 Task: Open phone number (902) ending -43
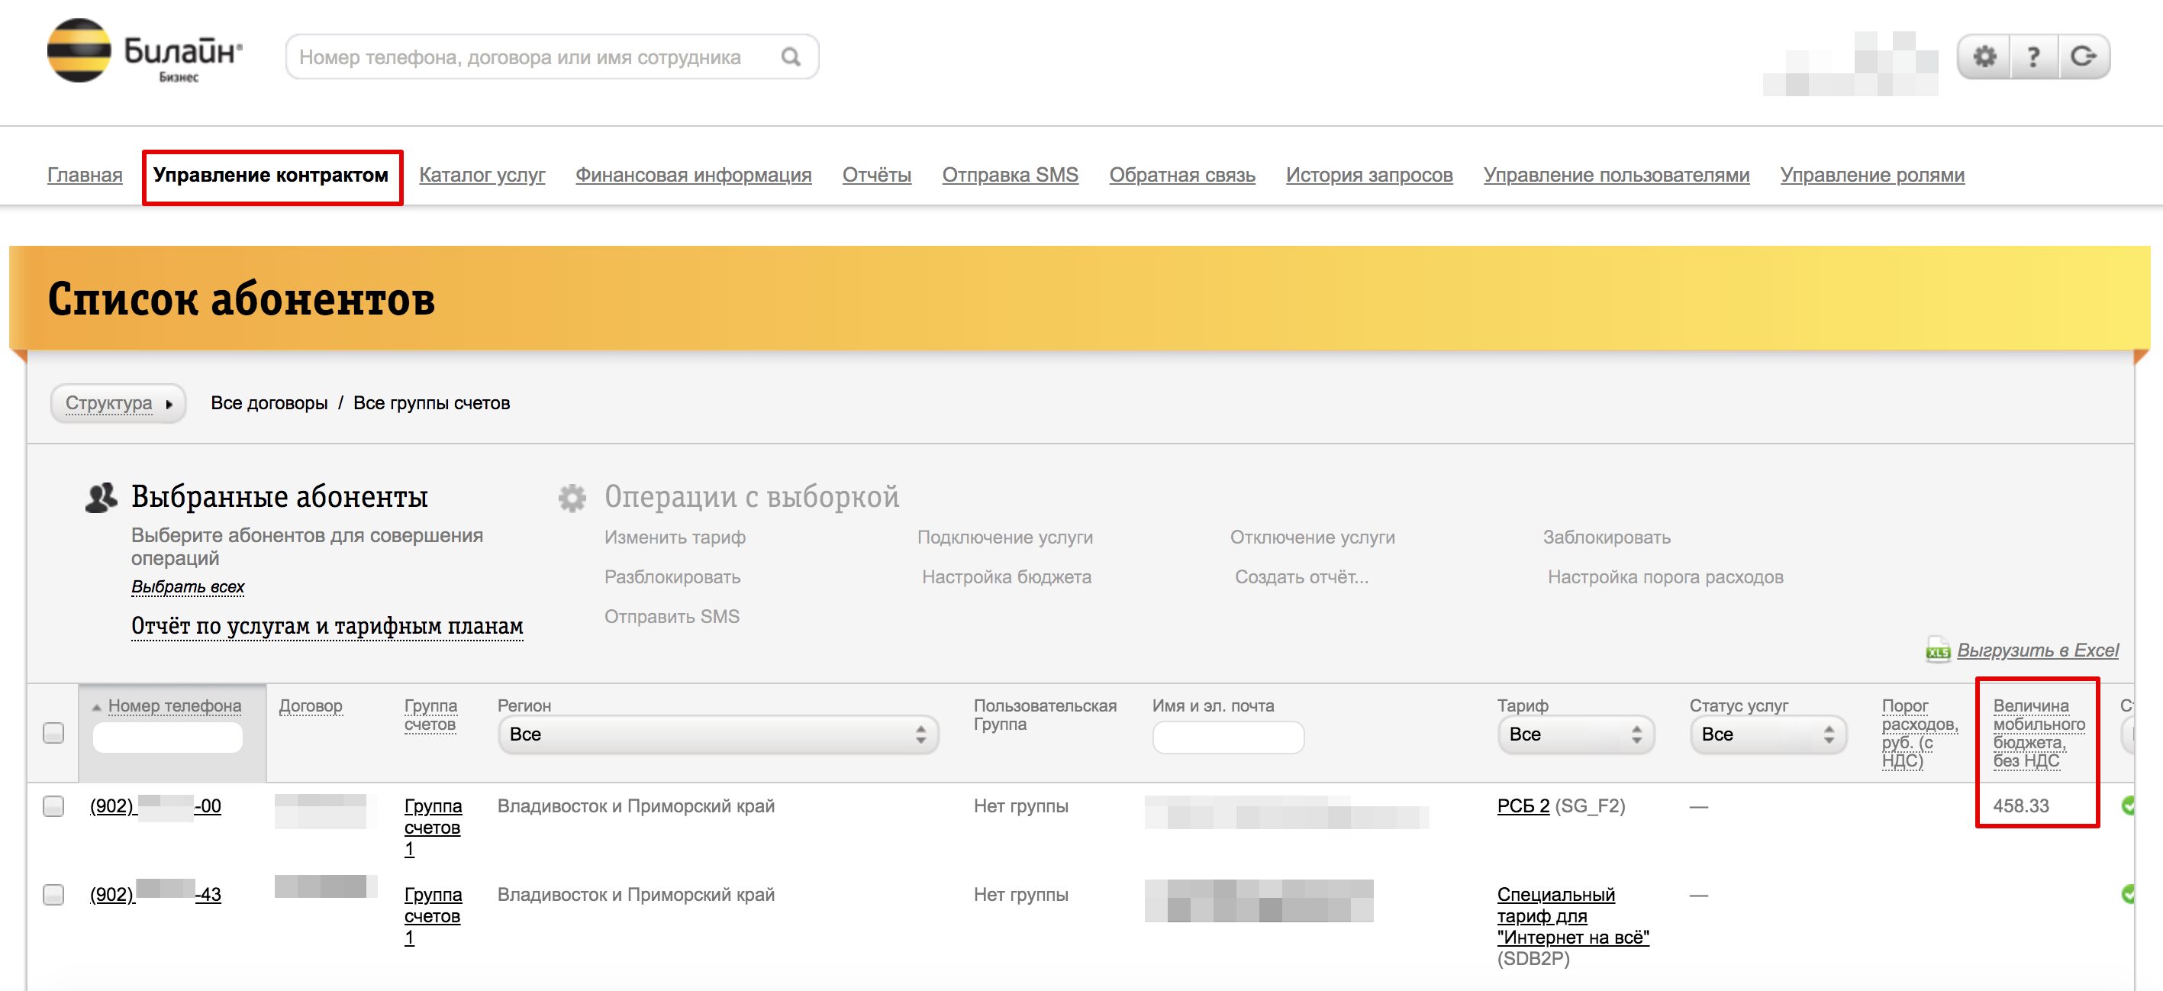click(156, 895)
